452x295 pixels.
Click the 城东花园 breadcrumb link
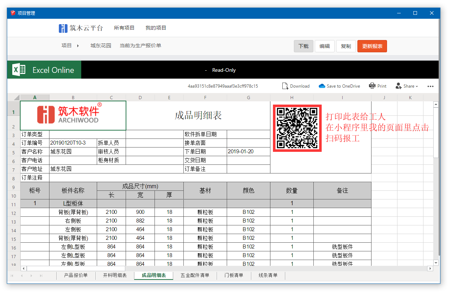coord(101,46)
